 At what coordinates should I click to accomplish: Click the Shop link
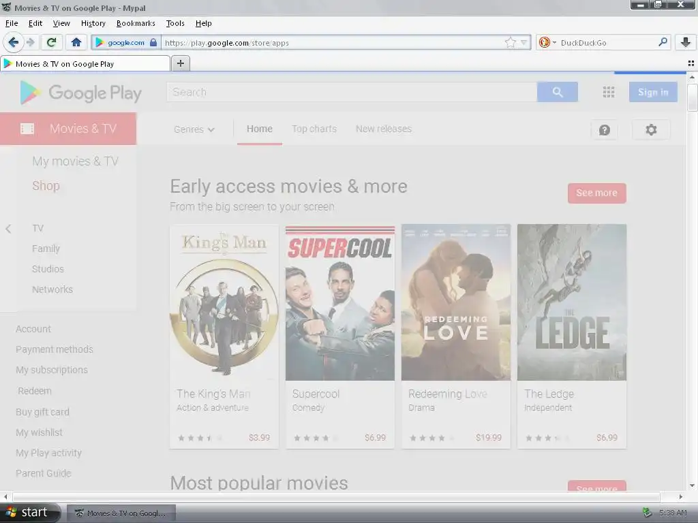pyautogui.click(x=46, y=185)
